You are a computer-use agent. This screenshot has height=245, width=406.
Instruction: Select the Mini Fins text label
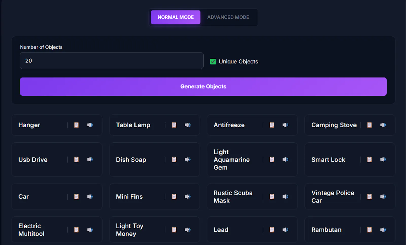[x=129, y=197]
